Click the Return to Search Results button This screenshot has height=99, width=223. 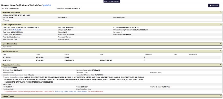(112, 1)
